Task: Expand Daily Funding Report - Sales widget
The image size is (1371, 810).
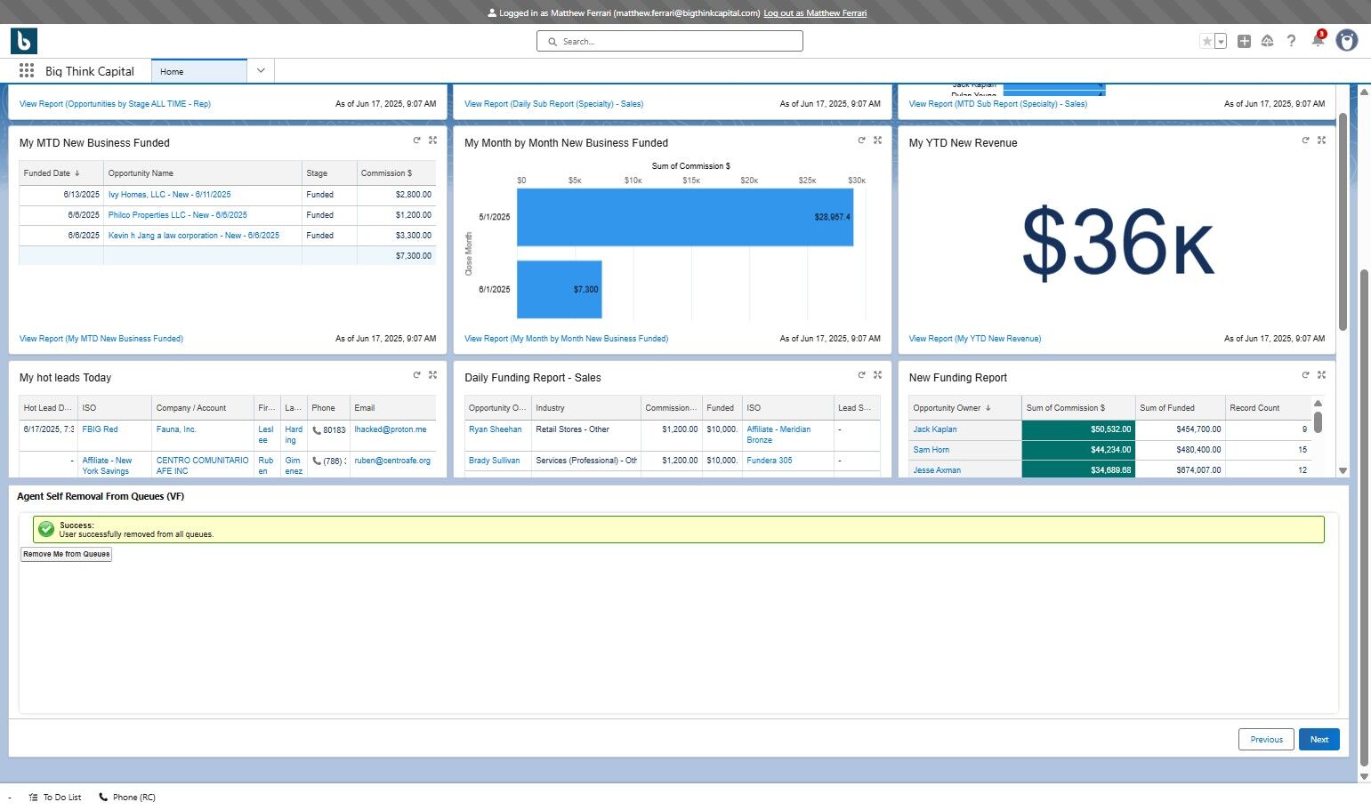Action: click(877, 375)
